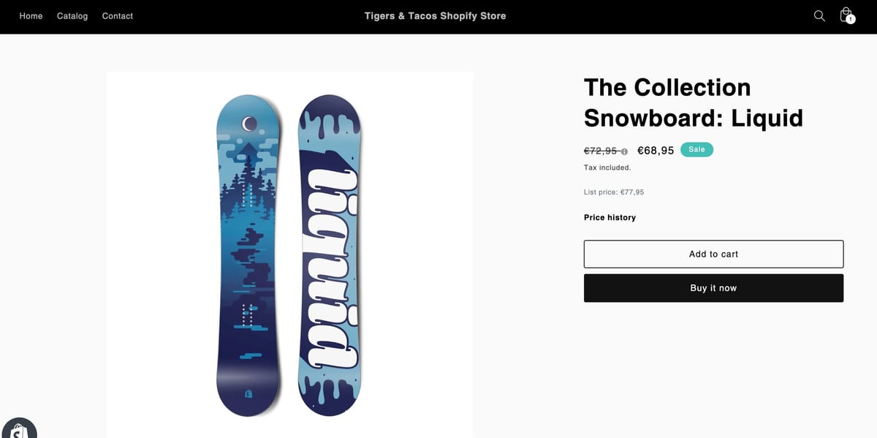Click the moon graphic on left snowboard

(250, 124)
